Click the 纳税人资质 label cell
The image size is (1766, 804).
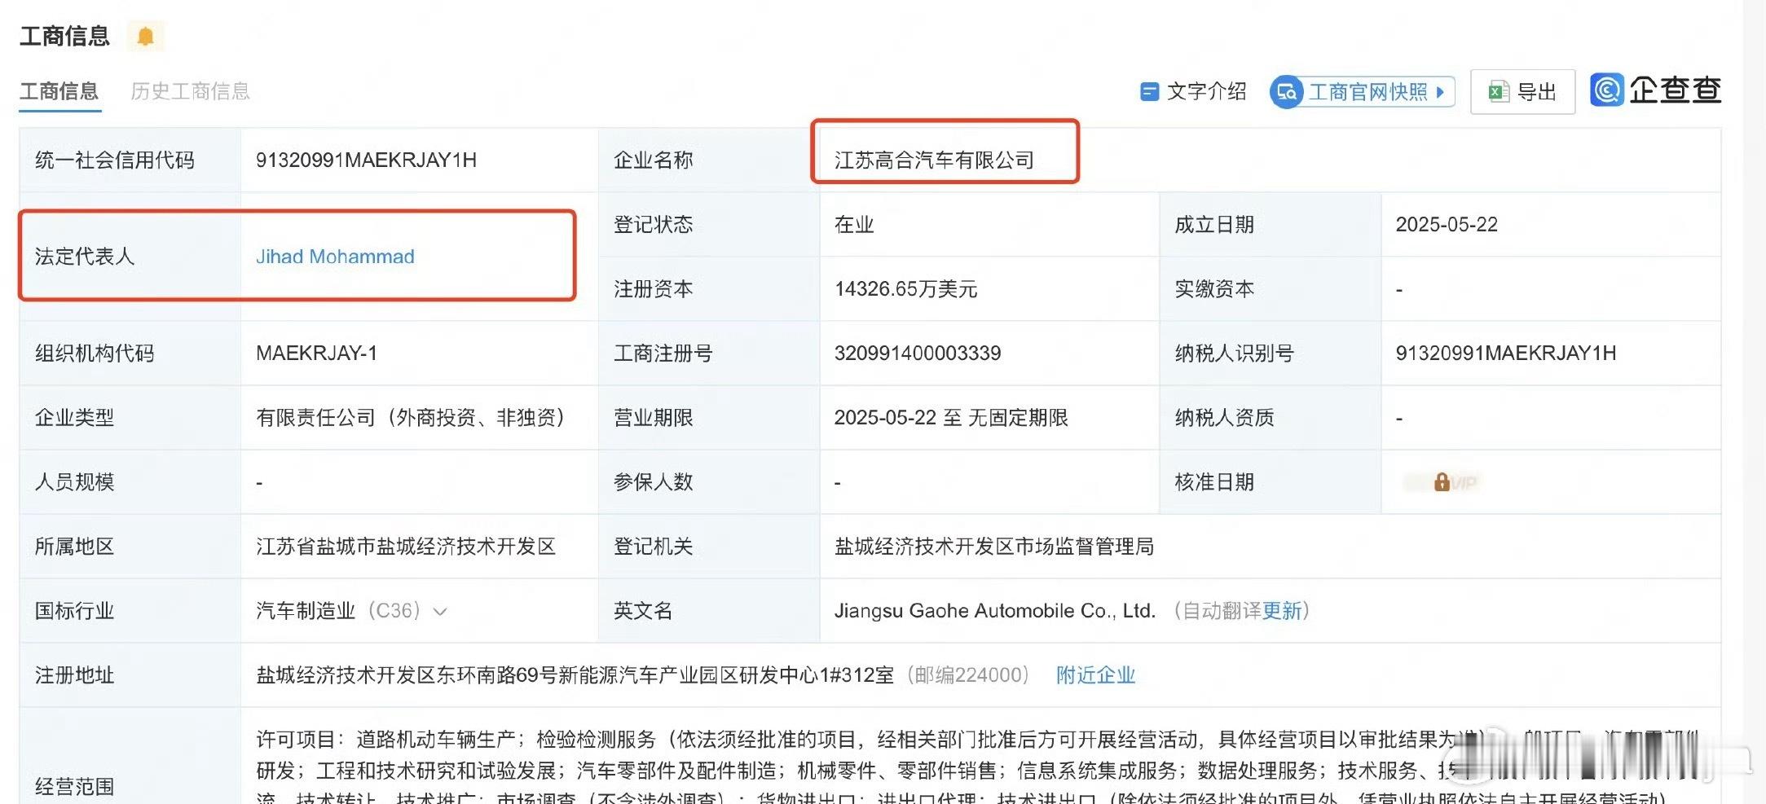(x=1271, y=418)
